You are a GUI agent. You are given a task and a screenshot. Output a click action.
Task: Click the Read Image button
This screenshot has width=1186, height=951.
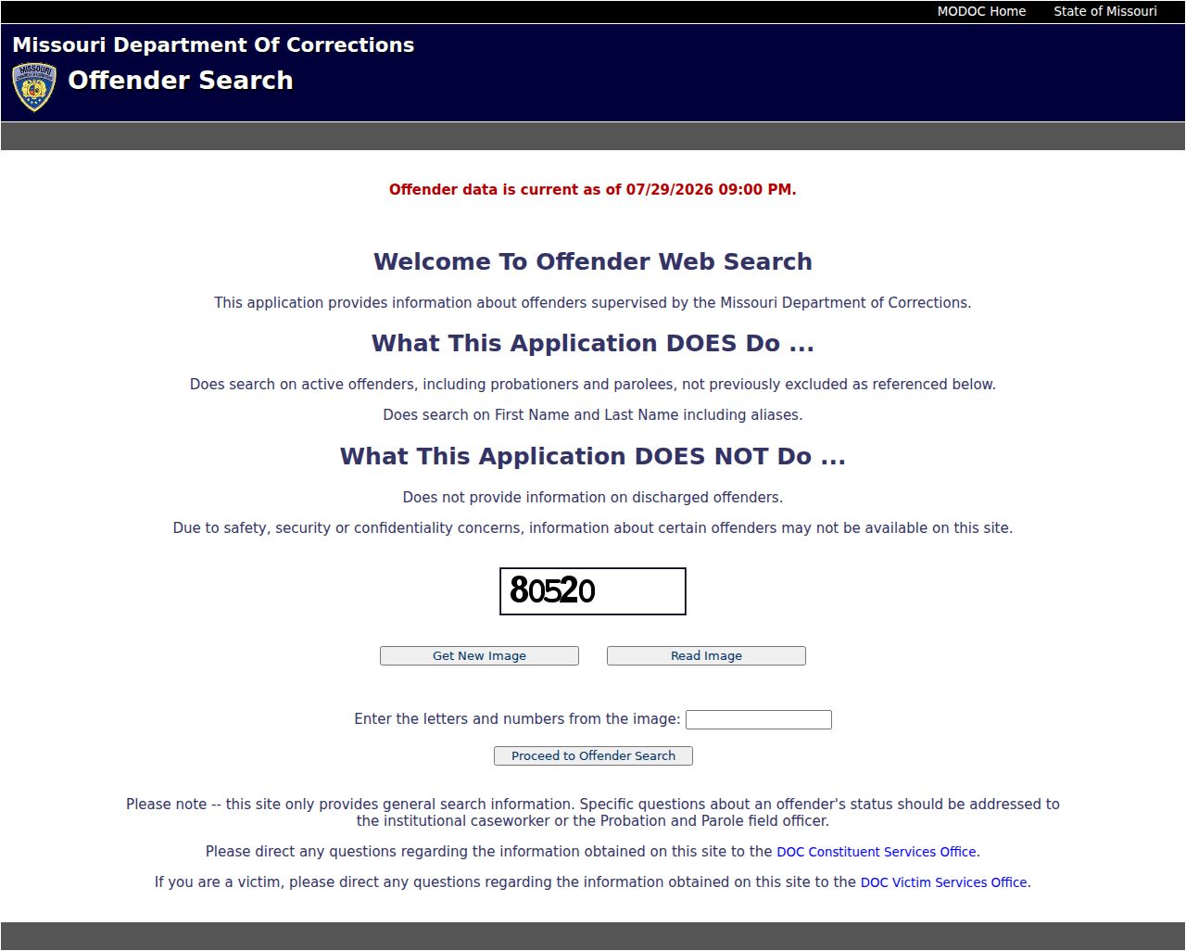706,655
